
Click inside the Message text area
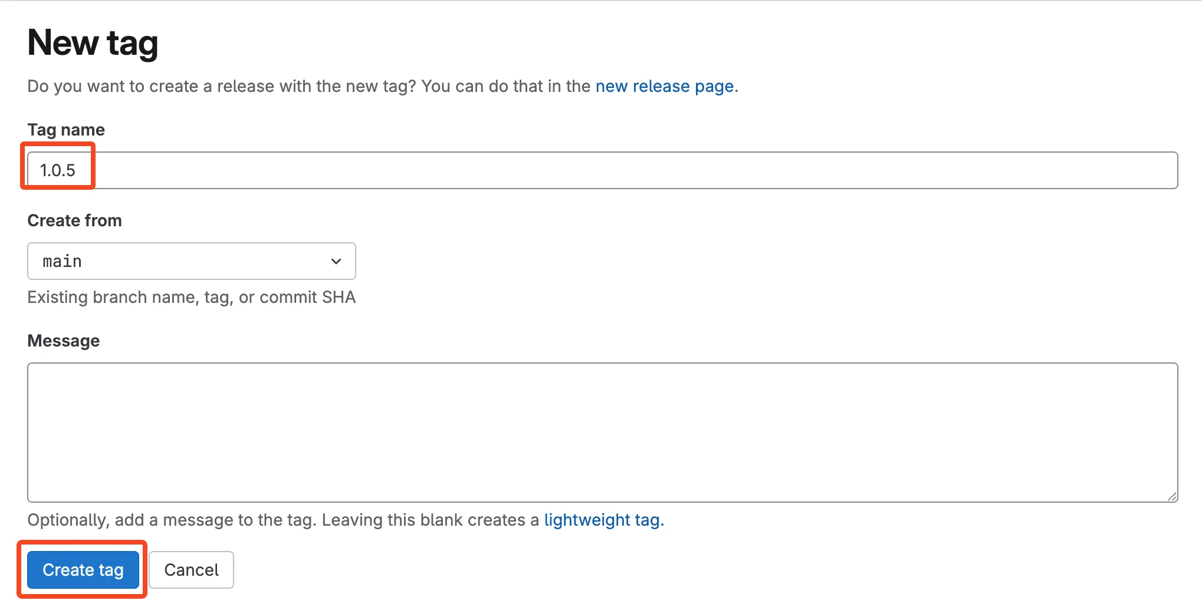coord(602,432)
